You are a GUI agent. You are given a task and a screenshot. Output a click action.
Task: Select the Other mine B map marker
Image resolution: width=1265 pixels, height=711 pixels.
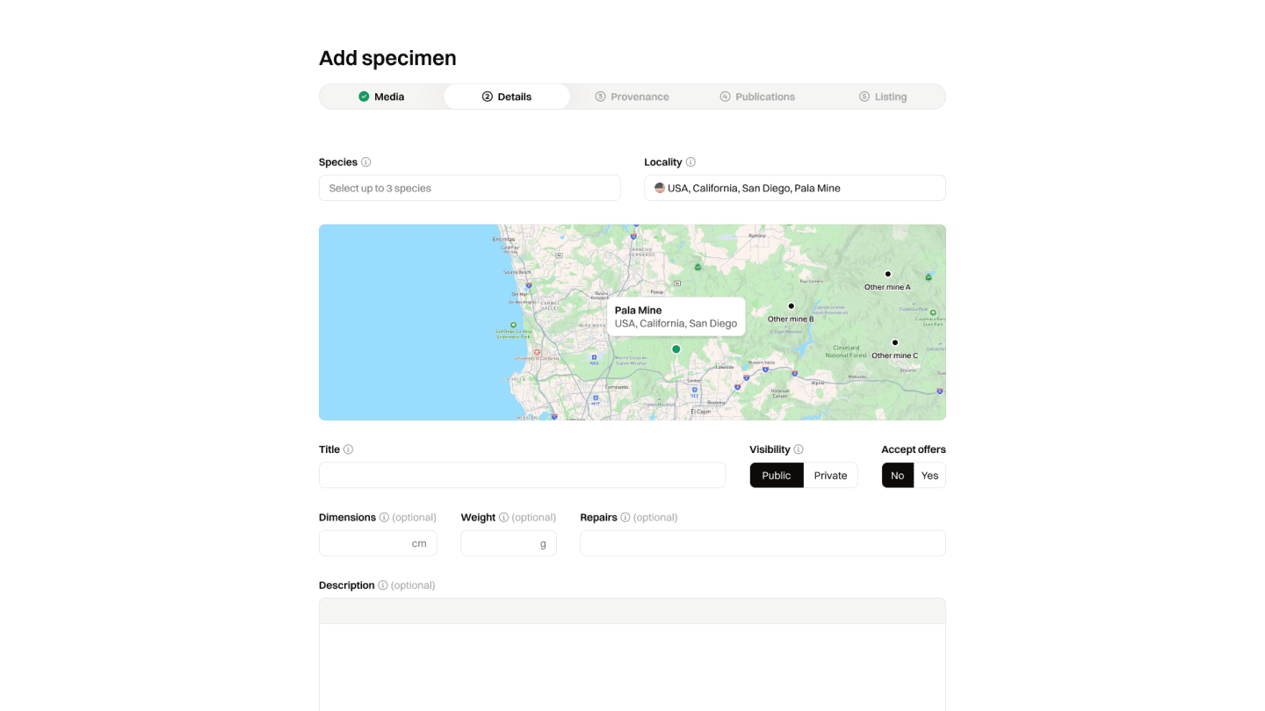tap(791, 306)
